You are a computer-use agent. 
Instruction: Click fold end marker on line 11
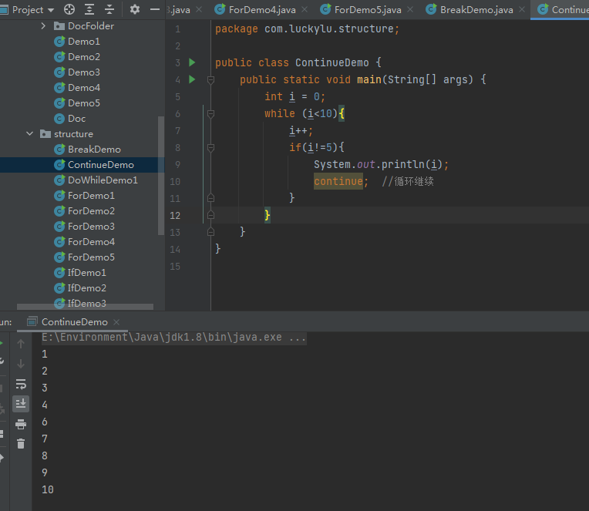[x=210, y=198]
